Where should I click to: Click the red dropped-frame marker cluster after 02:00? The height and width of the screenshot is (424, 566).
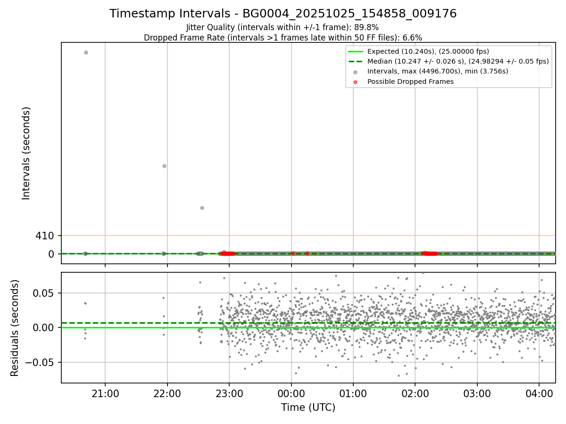coord(429,253)
